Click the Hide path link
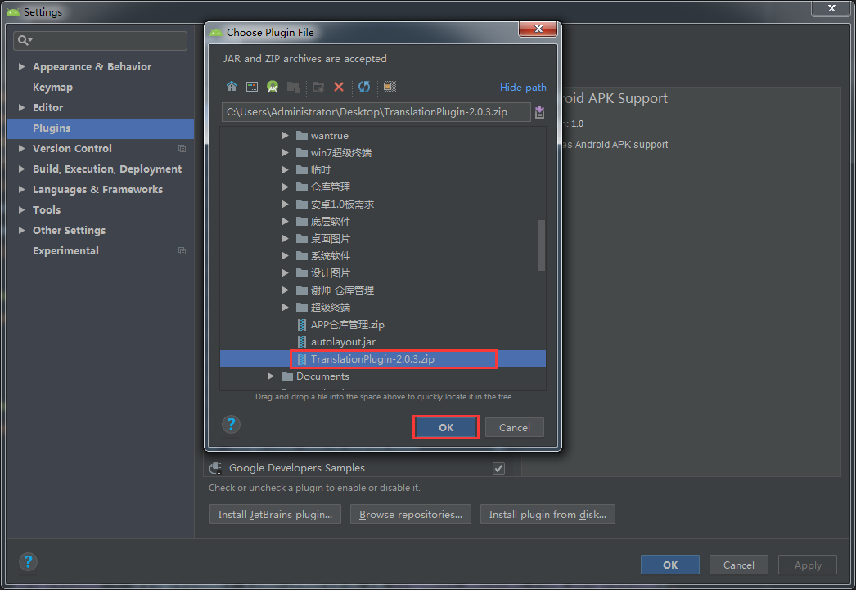This screenshot has width=856, height=590. [523, 87]
